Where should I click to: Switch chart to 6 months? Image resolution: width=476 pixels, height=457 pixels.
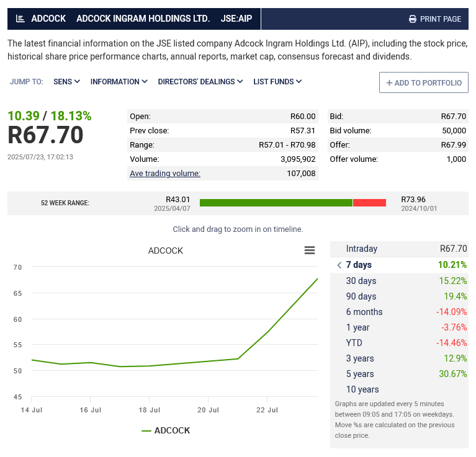pyautogui.click(x=399, y=312)
